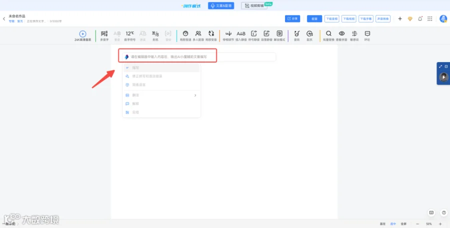This screenshot has width=450, height=228.
Task: Open the 音效 sound effects tool
Action: (x=296, y=35)
